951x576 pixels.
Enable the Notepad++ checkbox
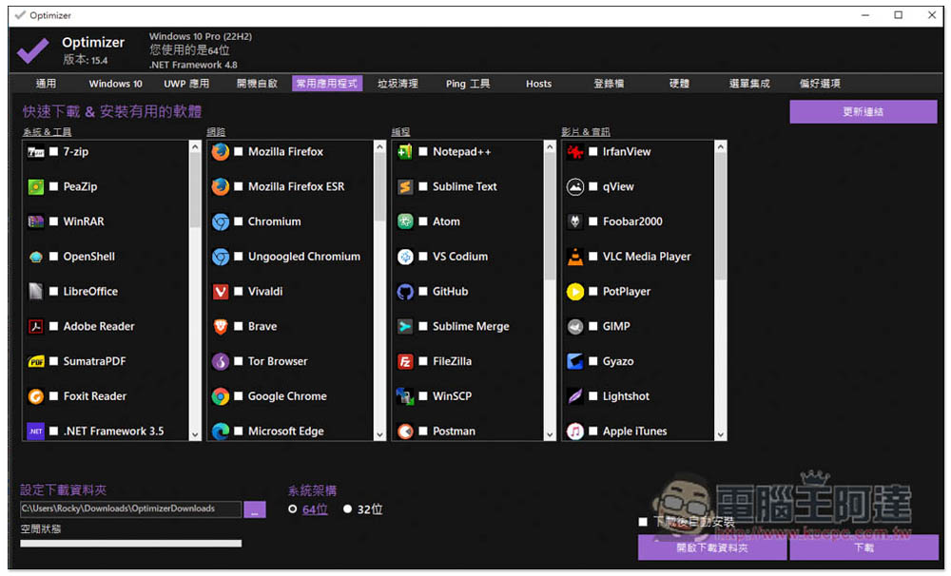(x=423, y=151)
